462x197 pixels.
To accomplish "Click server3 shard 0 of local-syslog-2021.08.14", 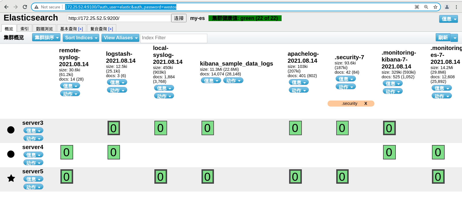I will click(x=160, y=128).
